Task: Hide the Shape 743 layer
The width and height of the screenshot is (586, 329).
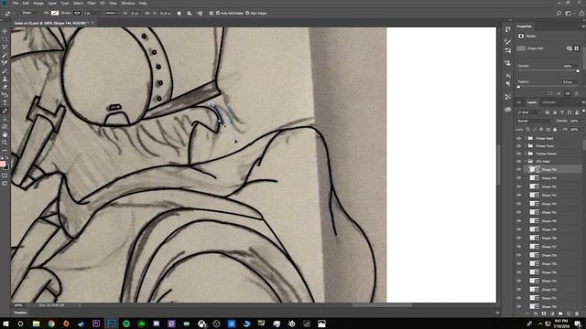Action: coord(519,178)
